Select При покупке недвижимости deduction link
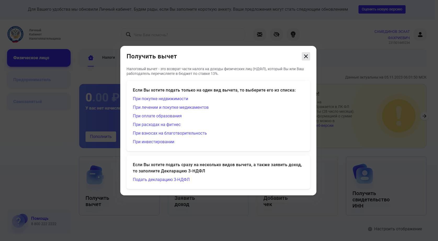The height and width of the screenshot is (241, 438). tap(160, 99)
